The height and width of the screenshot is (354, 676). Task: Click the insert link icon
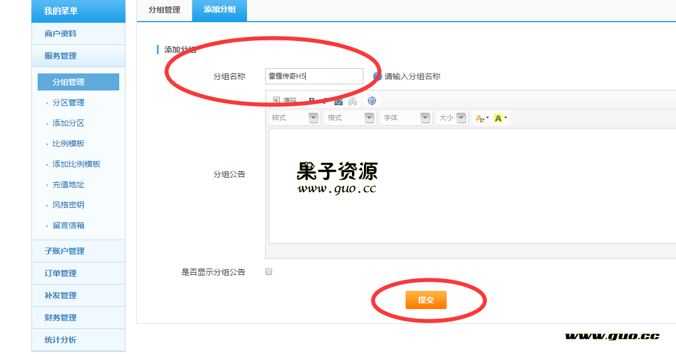(338, 101)
